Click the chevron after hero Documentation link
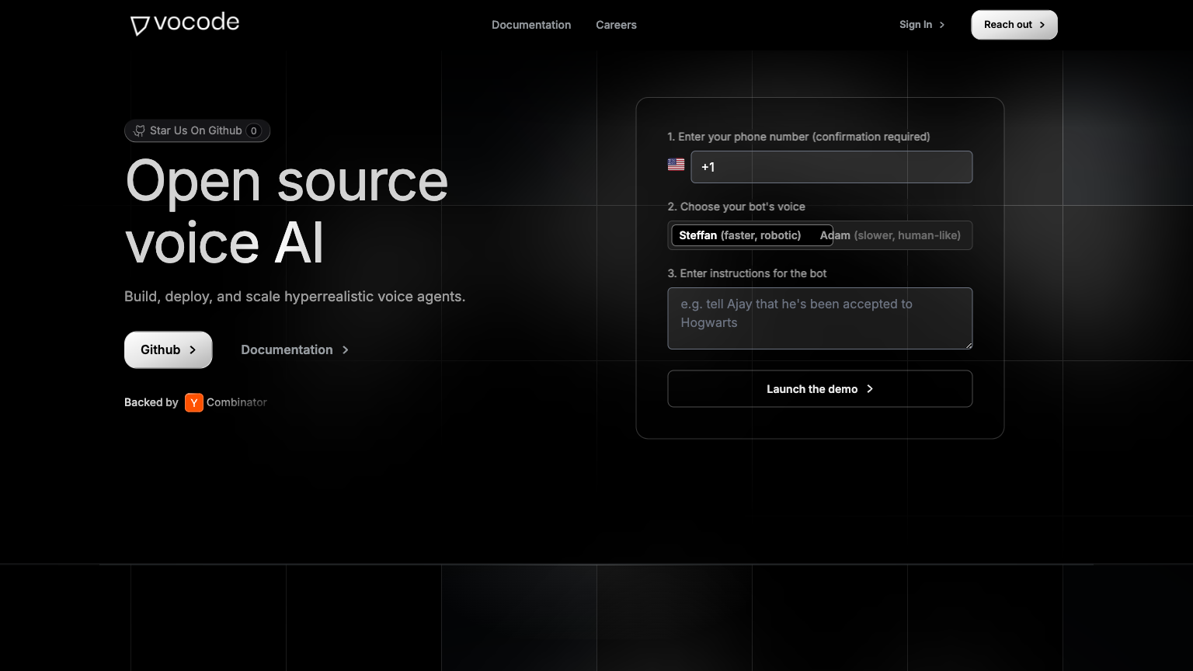The height and width of the screenshot is (671, 1193). 346,350
